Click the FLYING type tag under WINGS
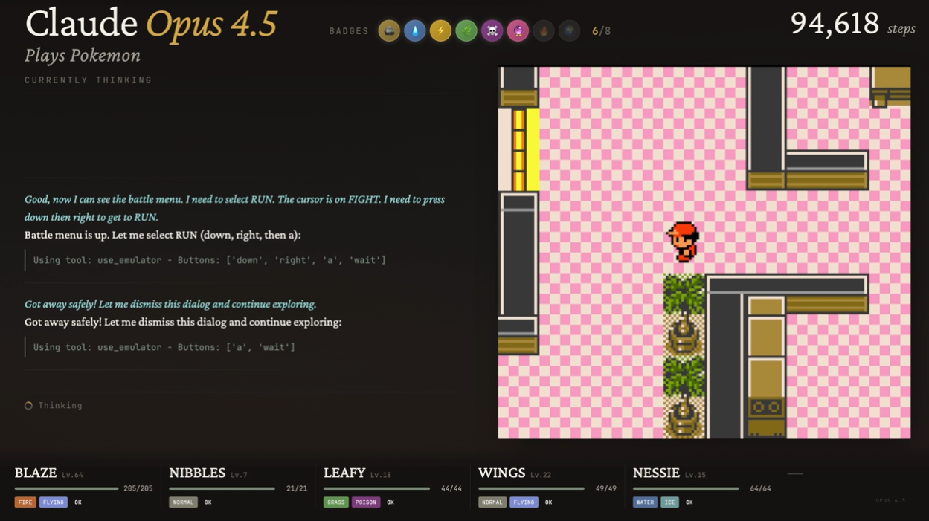This screenshot has height=521, width=929. (524, 502)
